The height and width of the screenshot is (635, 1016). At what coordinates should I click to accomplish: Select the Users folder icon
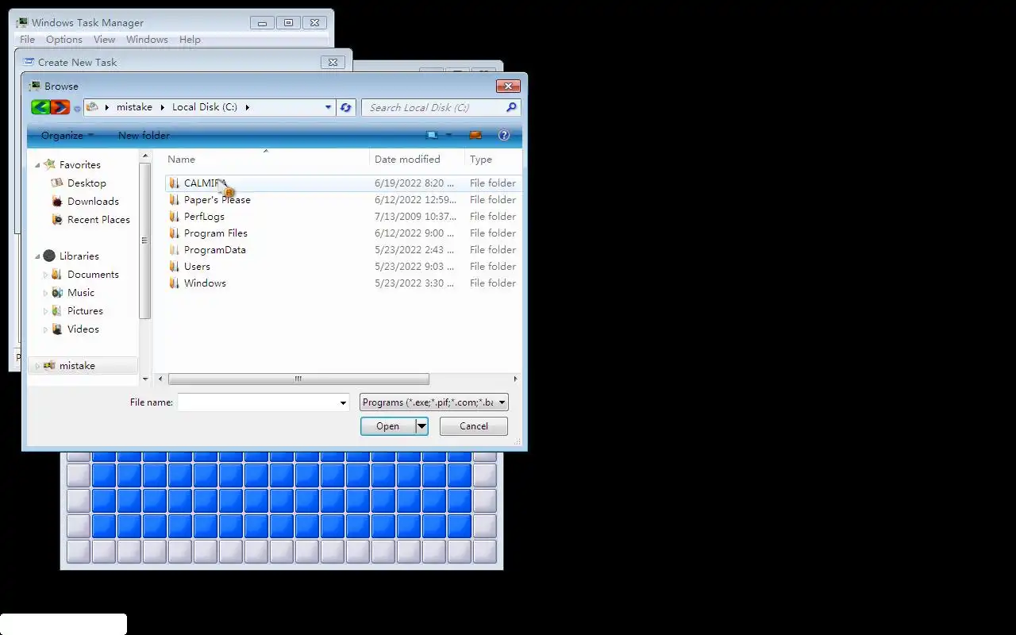pos(175,266)
